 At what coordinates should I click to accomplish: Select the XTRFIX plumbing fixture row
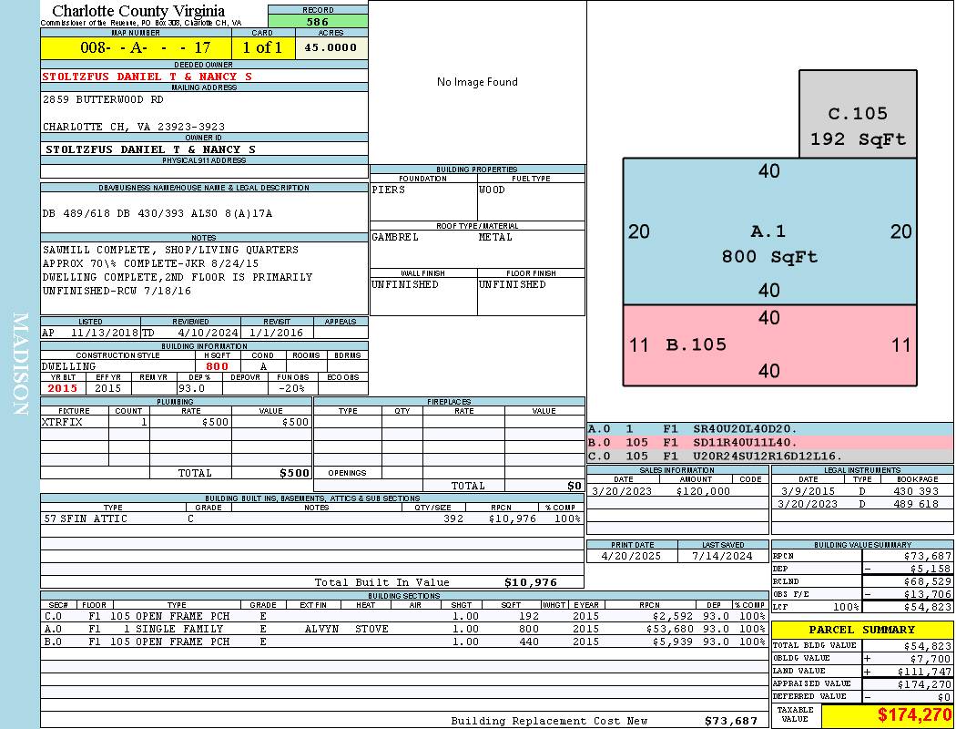[177, 422]
